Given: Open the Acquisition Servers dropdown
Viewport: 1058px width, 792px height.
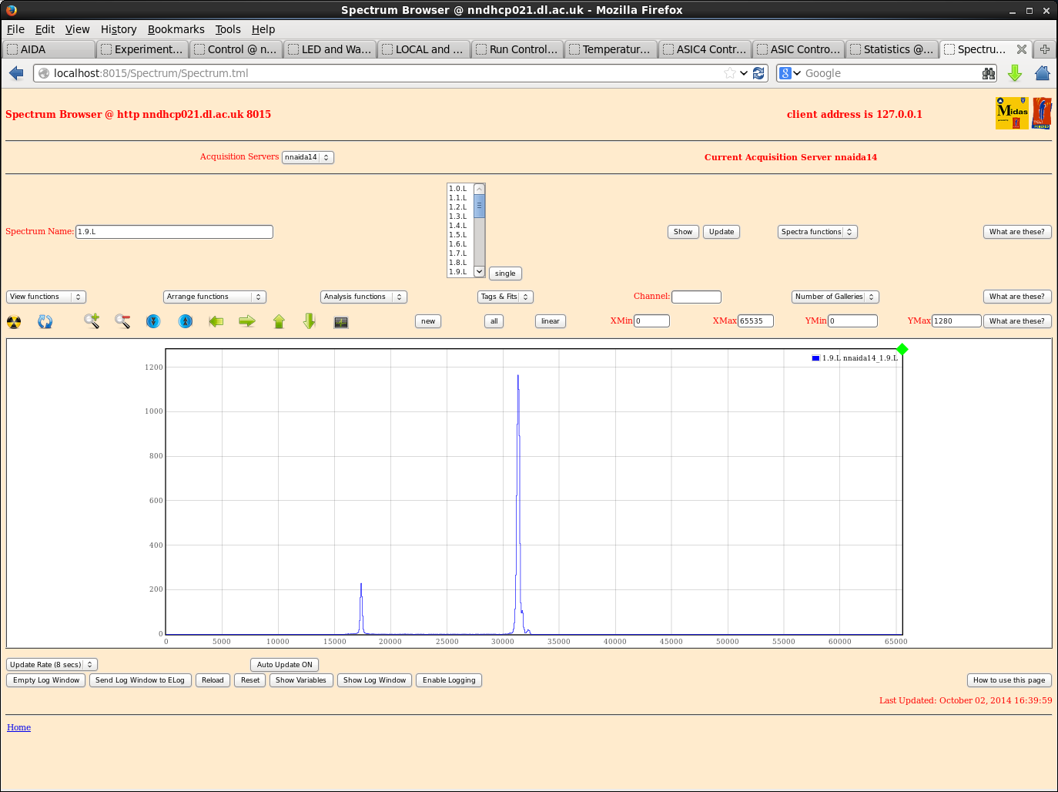Looking at the screenshot, I should tap(307, 157).
